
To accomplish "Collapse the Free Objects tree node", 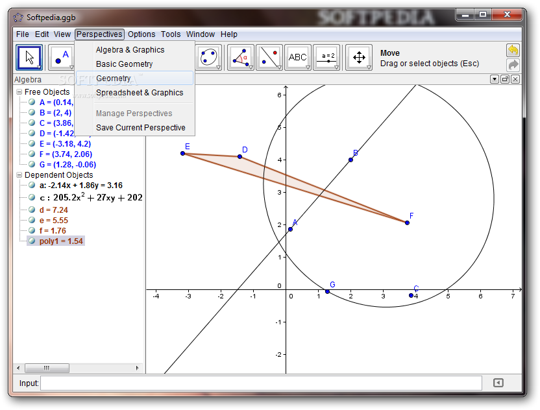I will [19, 92].
